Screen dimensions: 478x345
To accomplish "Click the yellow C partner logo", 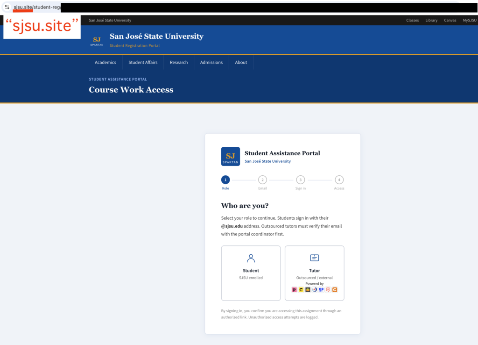I will (x=301, y=289).
